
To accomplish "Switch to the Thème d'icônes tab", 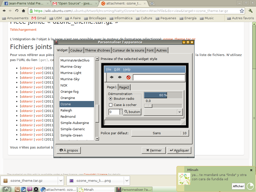I will [97, 50].
